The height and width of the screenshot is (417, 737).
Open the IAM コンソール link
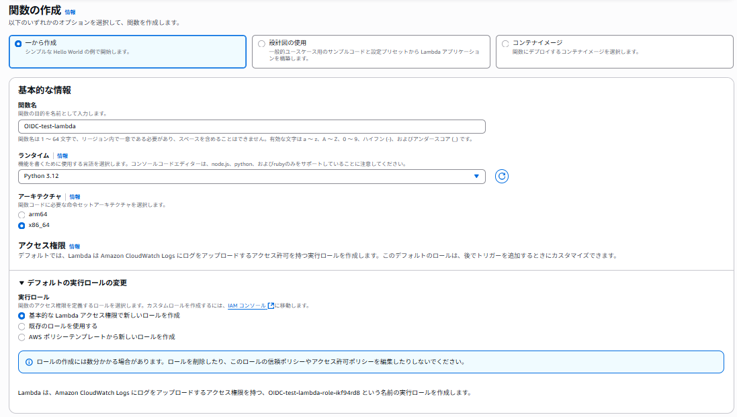[x=247, y=306]
